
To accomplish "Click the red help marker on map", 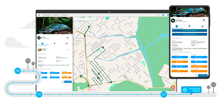I will click(173, 88).
